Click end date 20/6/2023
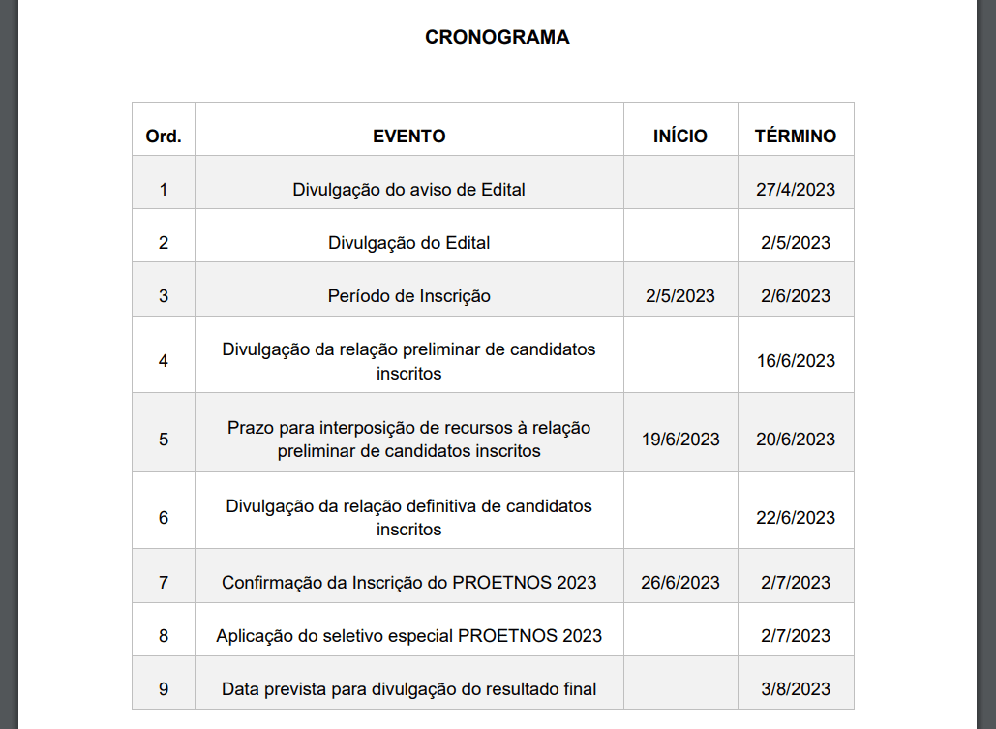The image size is (996, 729). click(796, 440)
